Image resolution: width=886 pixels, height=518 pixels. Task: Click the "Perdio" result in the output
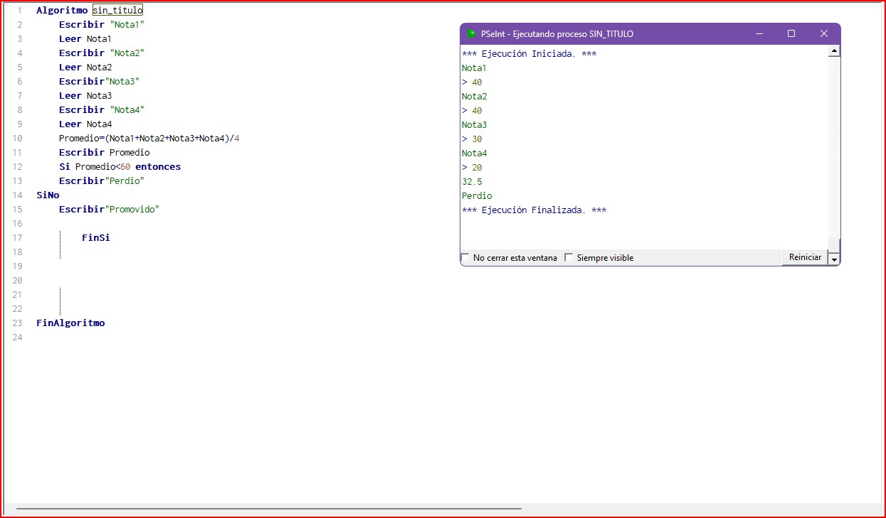477,196
